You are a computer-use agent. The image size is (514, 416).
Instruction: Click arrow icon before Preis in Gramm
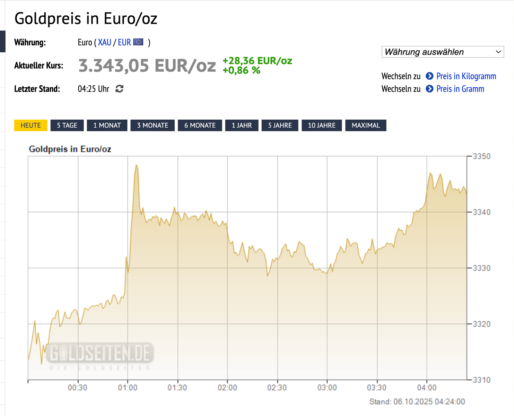point(429,89)
